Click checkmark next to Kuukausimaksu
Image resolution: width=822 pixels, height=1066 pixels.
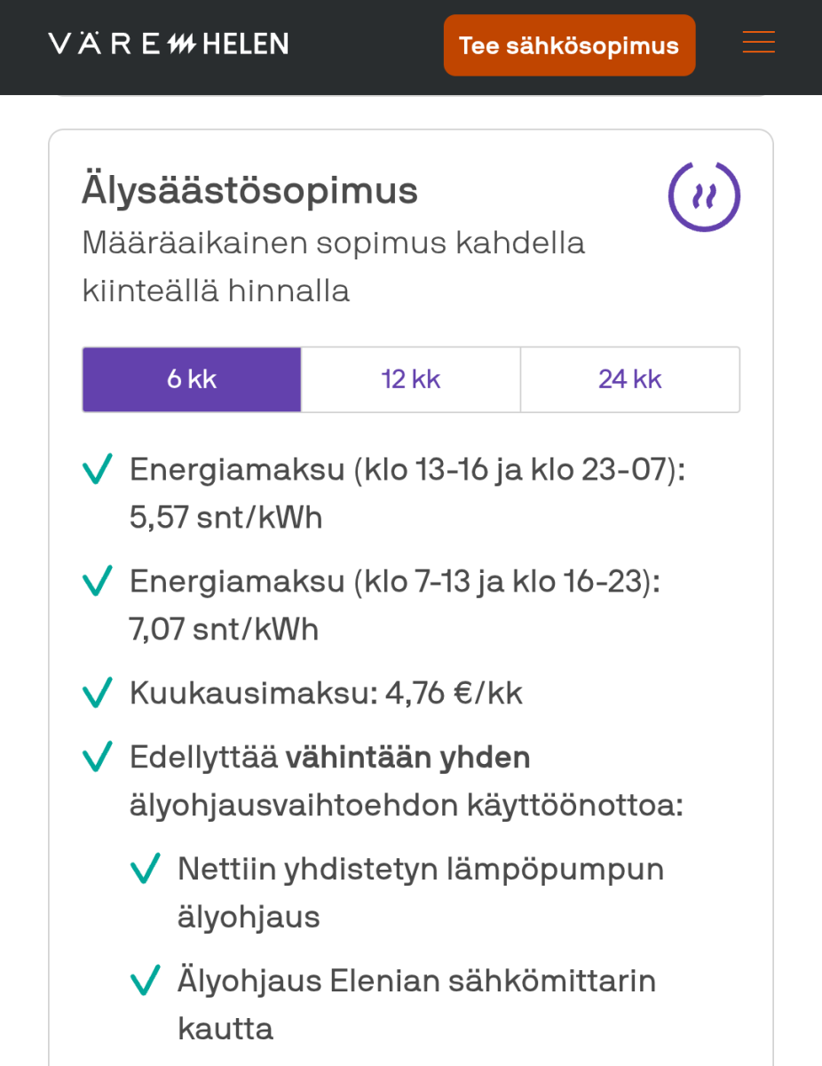(x=98, y=693)
